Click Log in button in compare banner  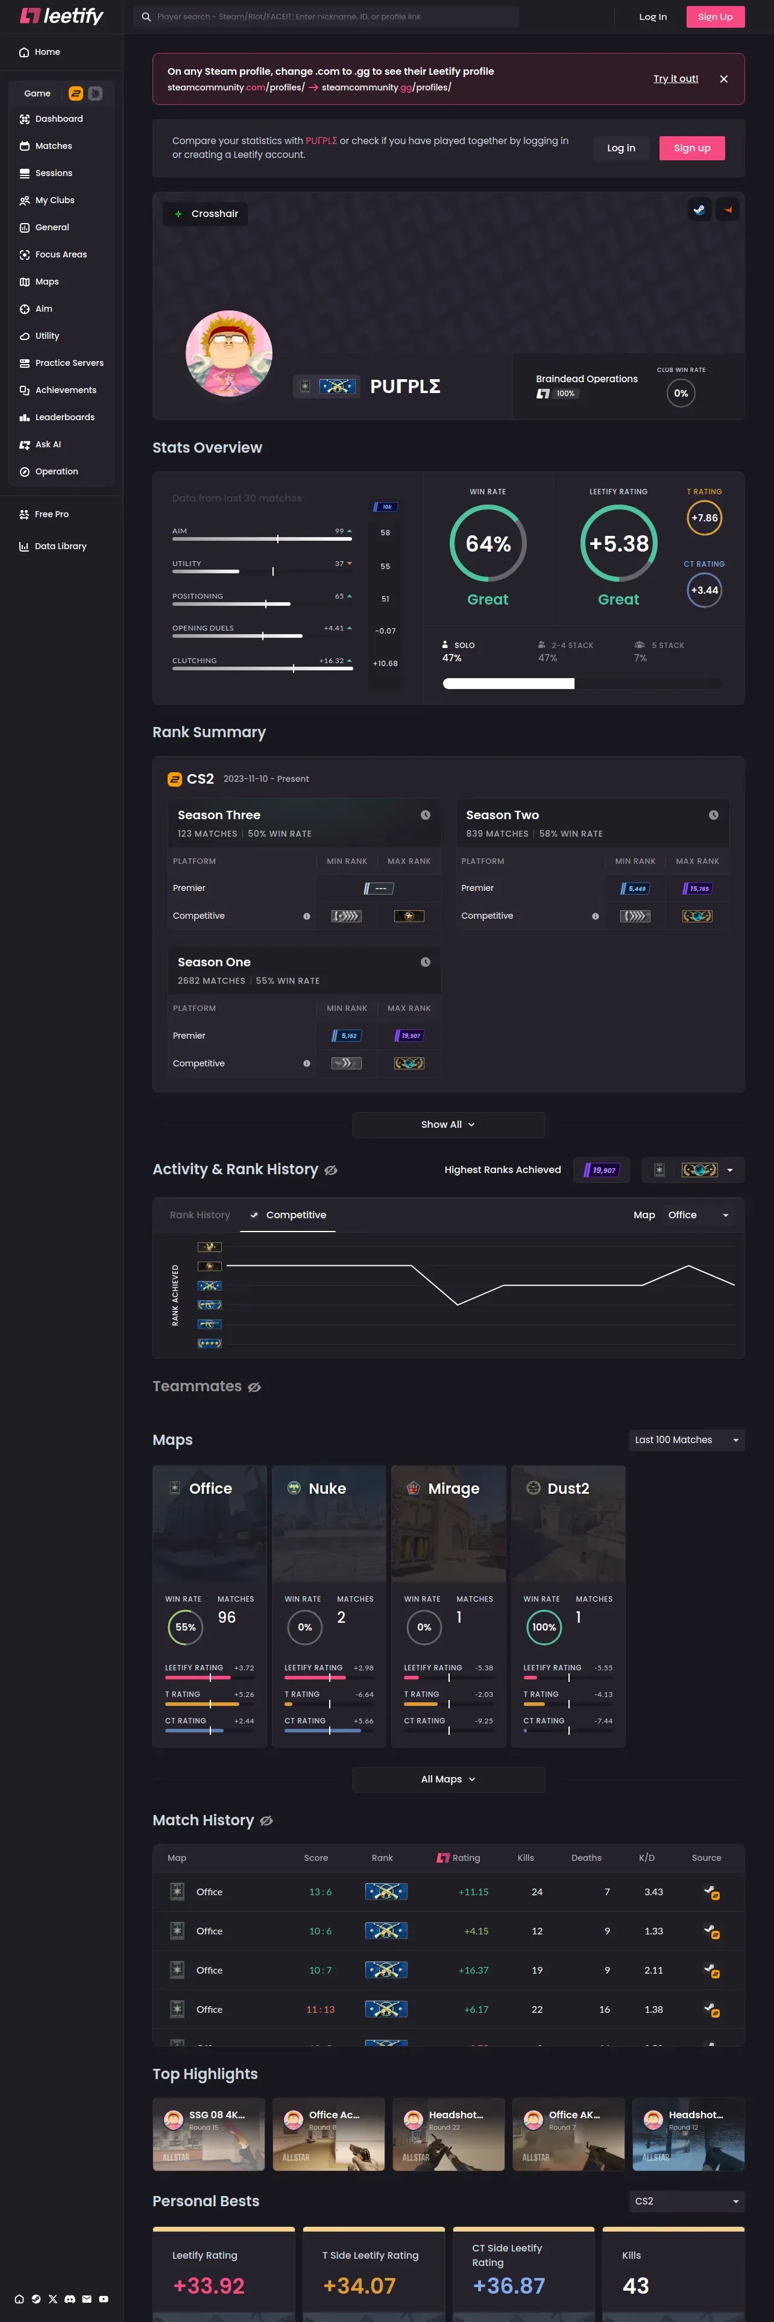pyautogui.click(x=621, y=148)
